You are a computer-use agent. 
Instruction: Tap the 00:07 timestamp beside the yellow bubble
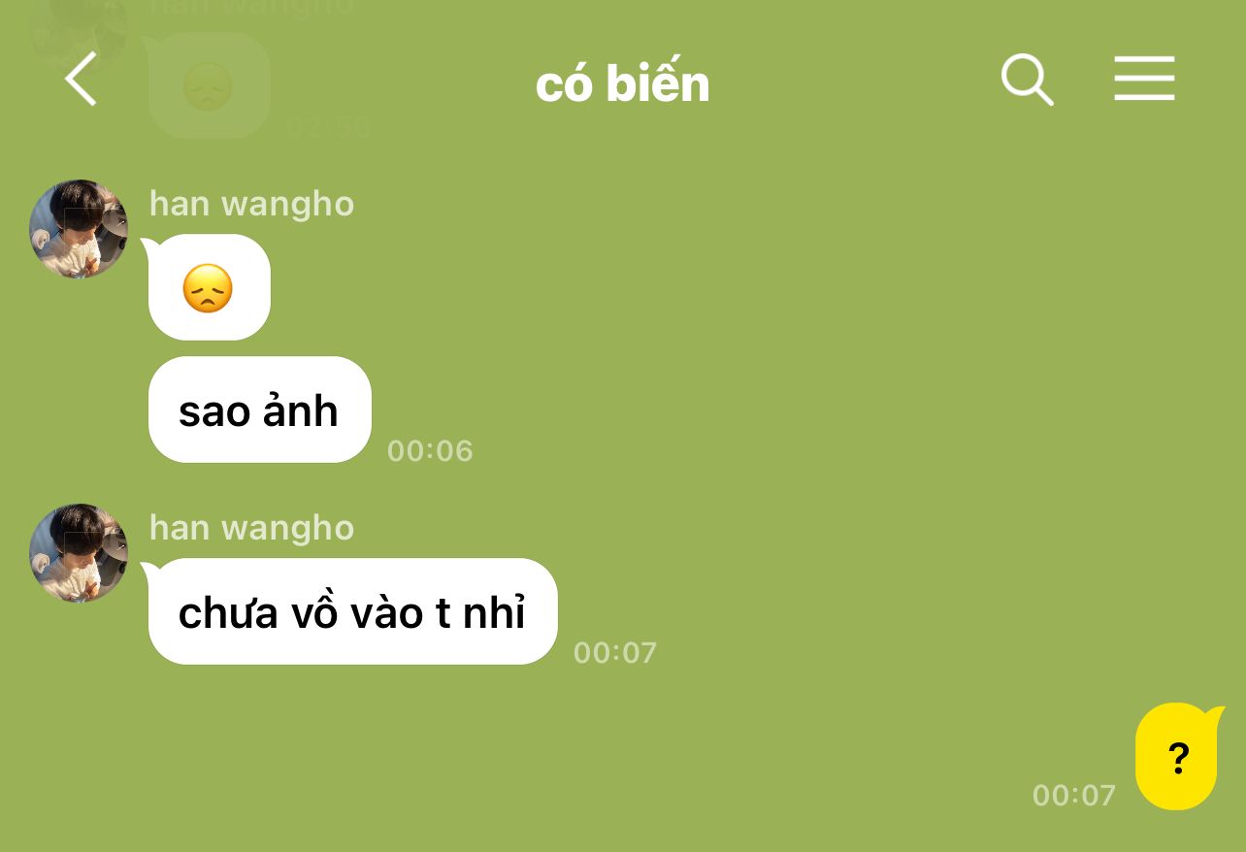coord(1074,796)
